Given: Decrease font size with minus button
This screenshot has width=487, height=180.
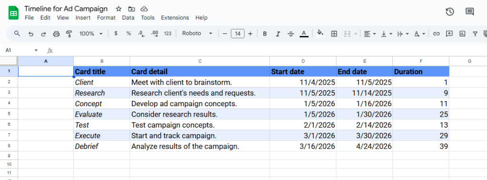Looking at the screenshot, I should tap(225, 34).
